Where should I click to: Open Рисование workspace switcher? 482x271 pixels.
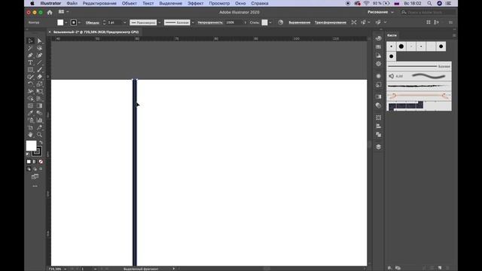click(380, 12)
